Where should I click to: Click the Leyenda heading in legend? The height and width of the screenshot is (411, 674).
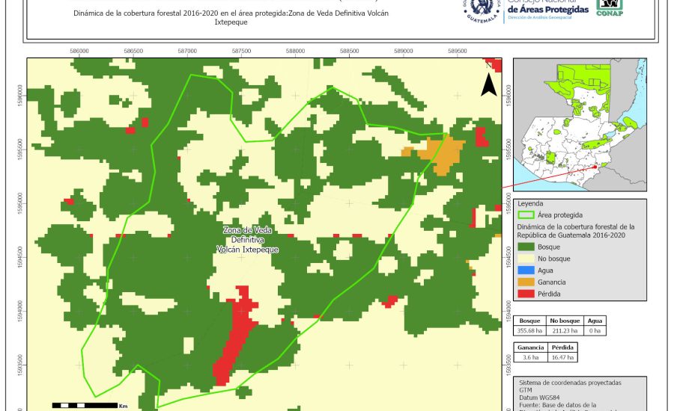[530, 203]
